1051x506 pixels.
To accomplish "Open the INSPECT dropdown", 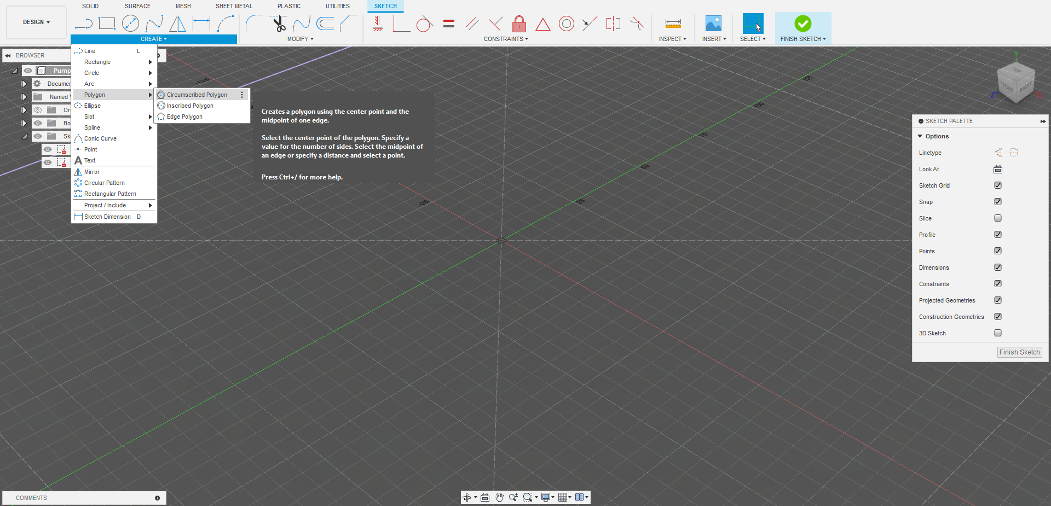I will [672, 39].
